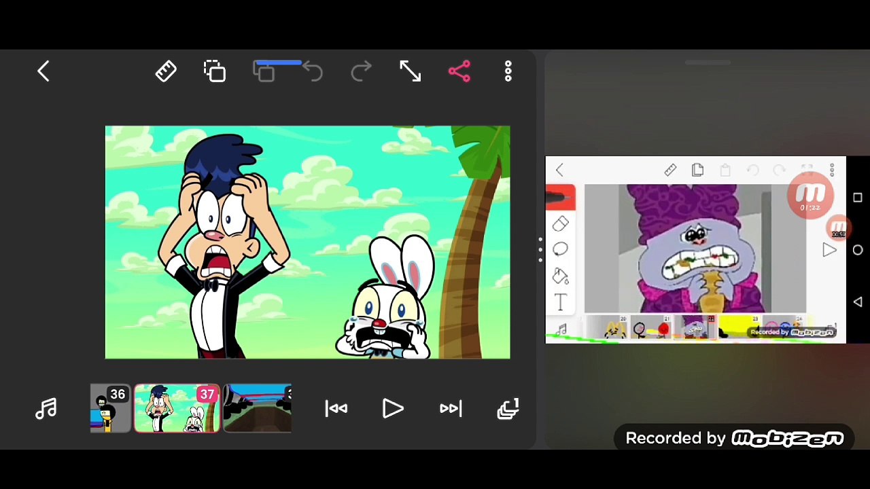Paste the frame in the right window
Viewport: 870px width, 489px height.
pyautogui.click(x=725, y=170)
